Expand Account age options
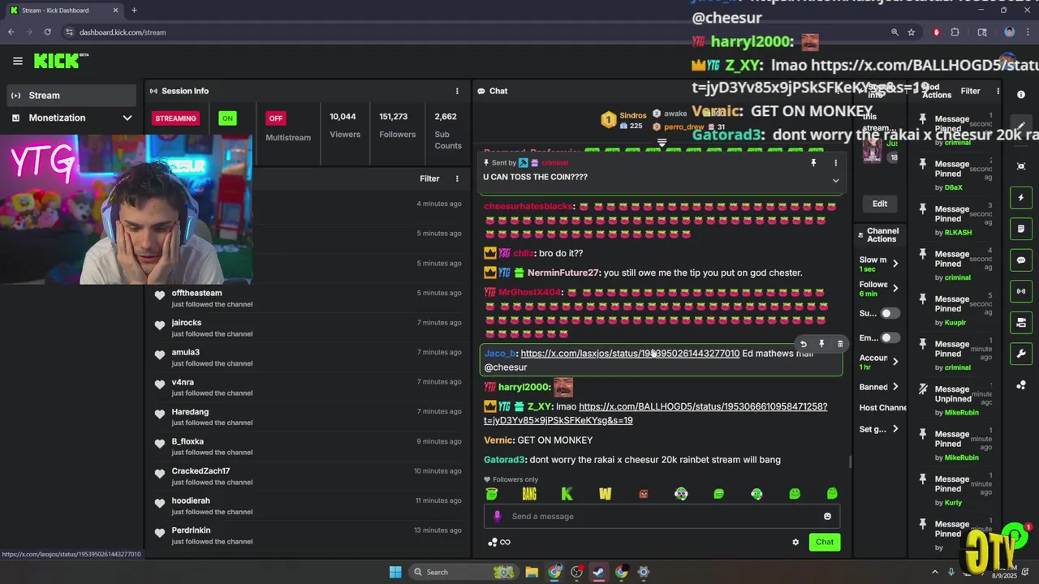Viewport: 1039px width, 584px height. pyautogui.click(x=895, y=362)
